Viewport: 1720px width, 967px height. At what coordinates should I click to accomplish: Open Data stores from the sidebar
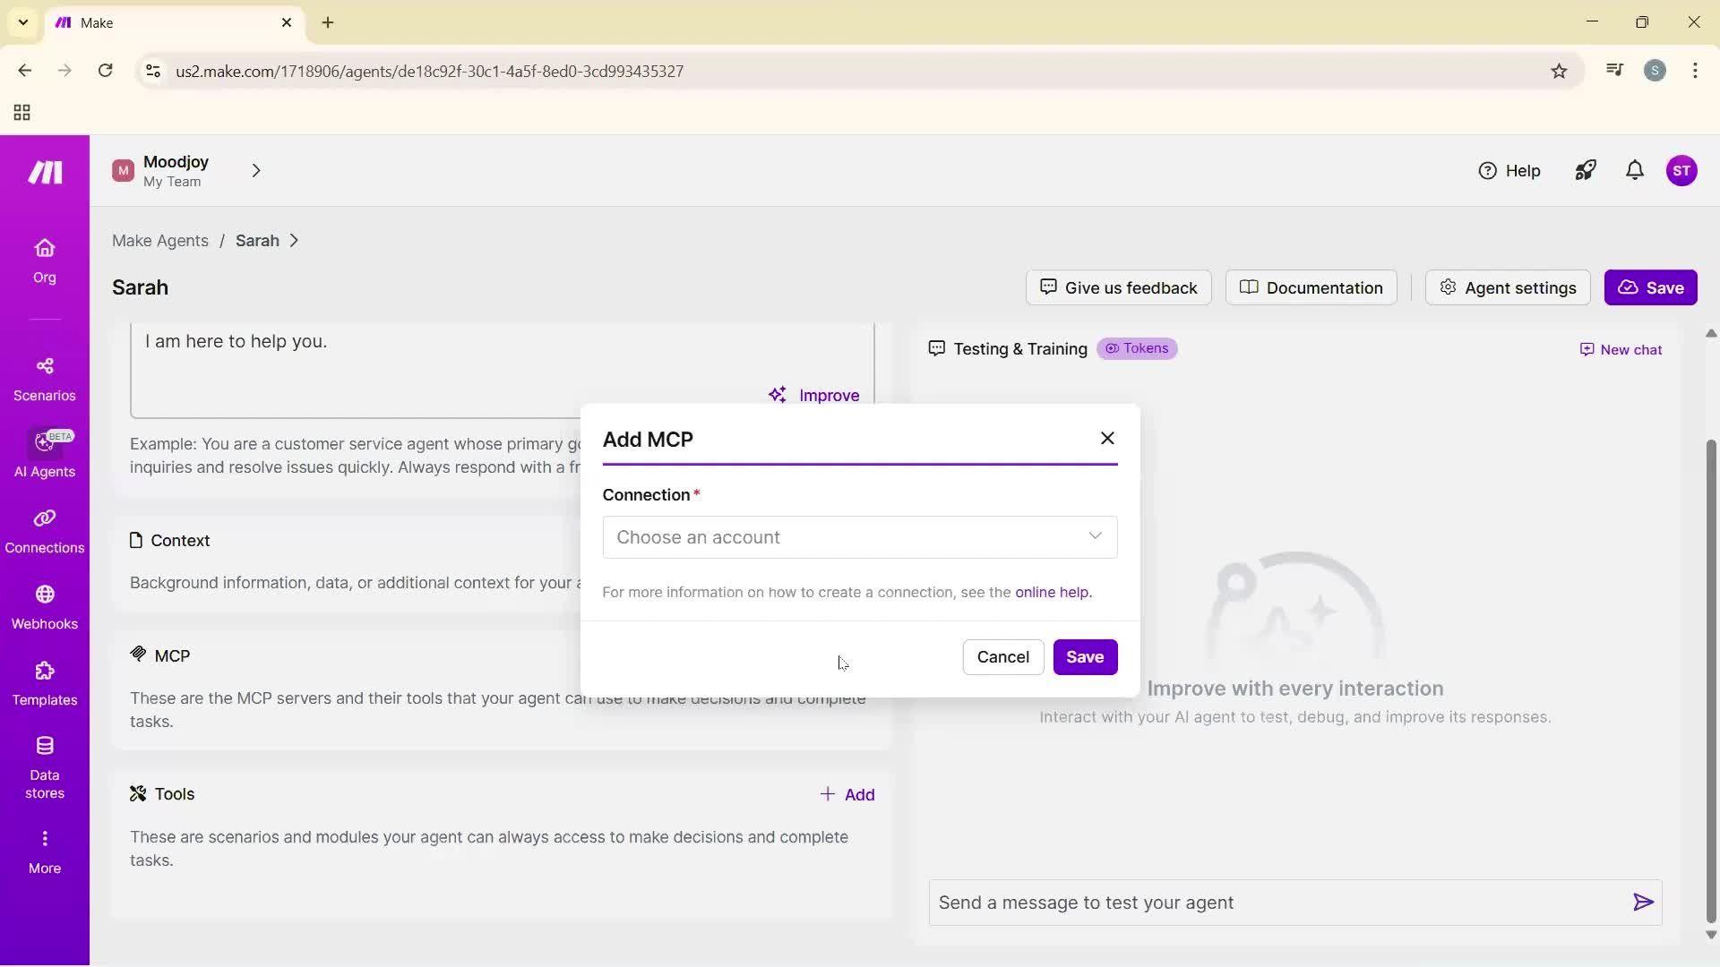[44, 766]
